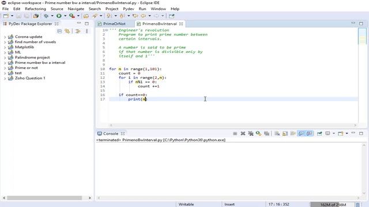Image resolution: width=369 pixels, height=207 pixels.
Task: Open Display Selected Console dropdown arrow
Action: tap(334, 133)
